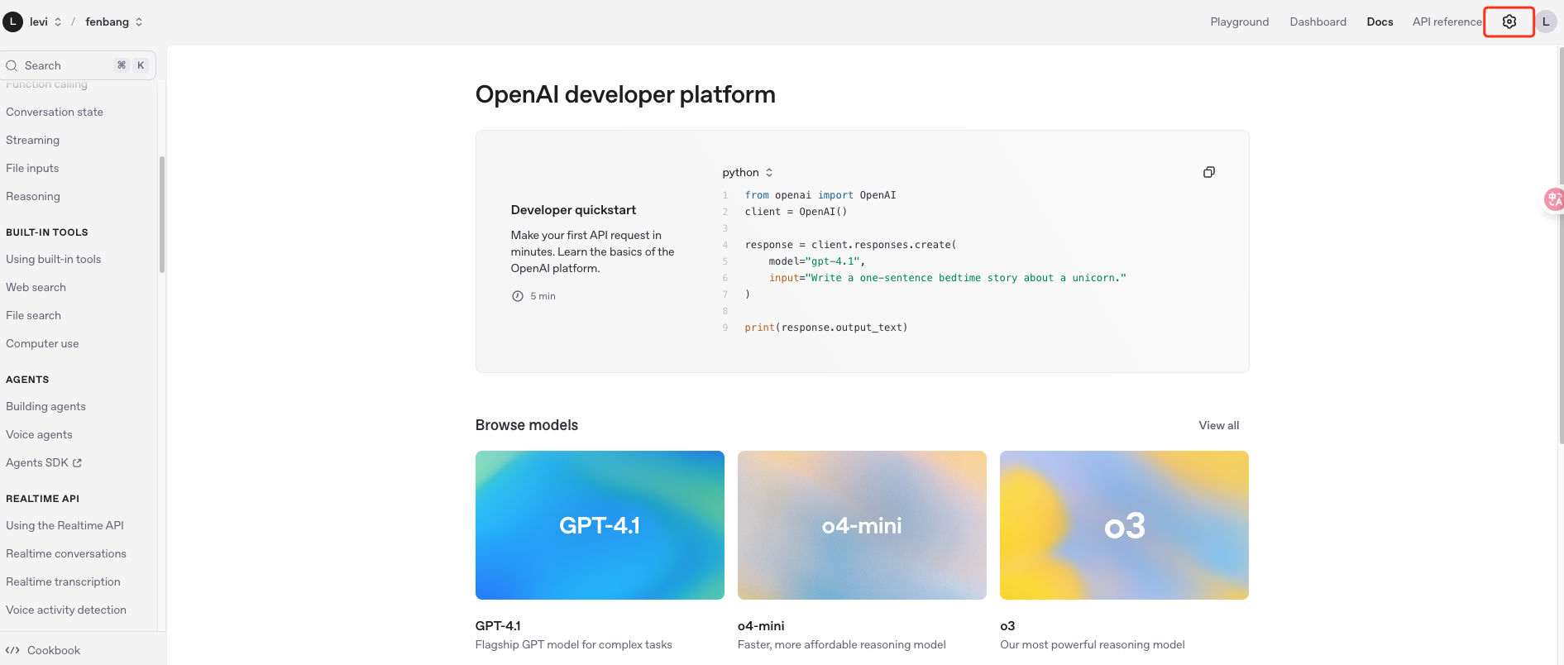Open File search docs page
This screenshot has width=1564, height=665.
33,315
